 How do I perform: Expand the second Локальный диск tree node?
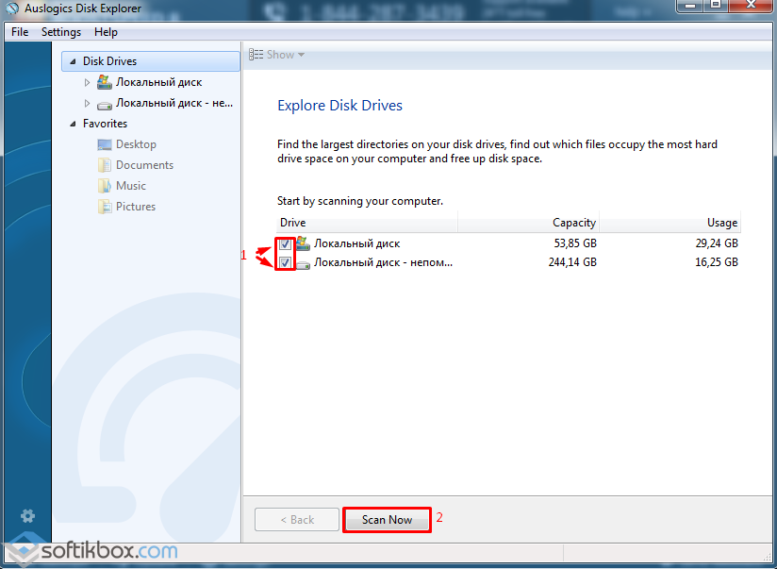(x=88, y=104)
